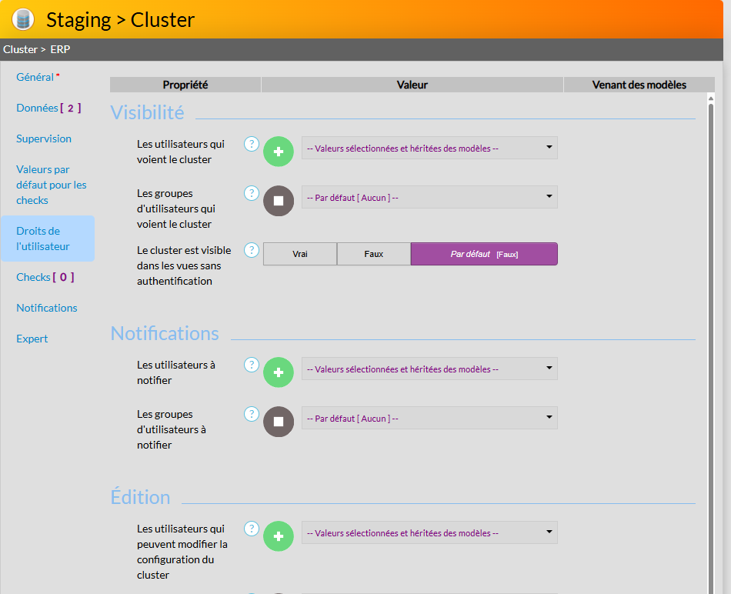Click the Staging cluster database logo
This screenshot has width=731, height=594.
click(23, 19)
